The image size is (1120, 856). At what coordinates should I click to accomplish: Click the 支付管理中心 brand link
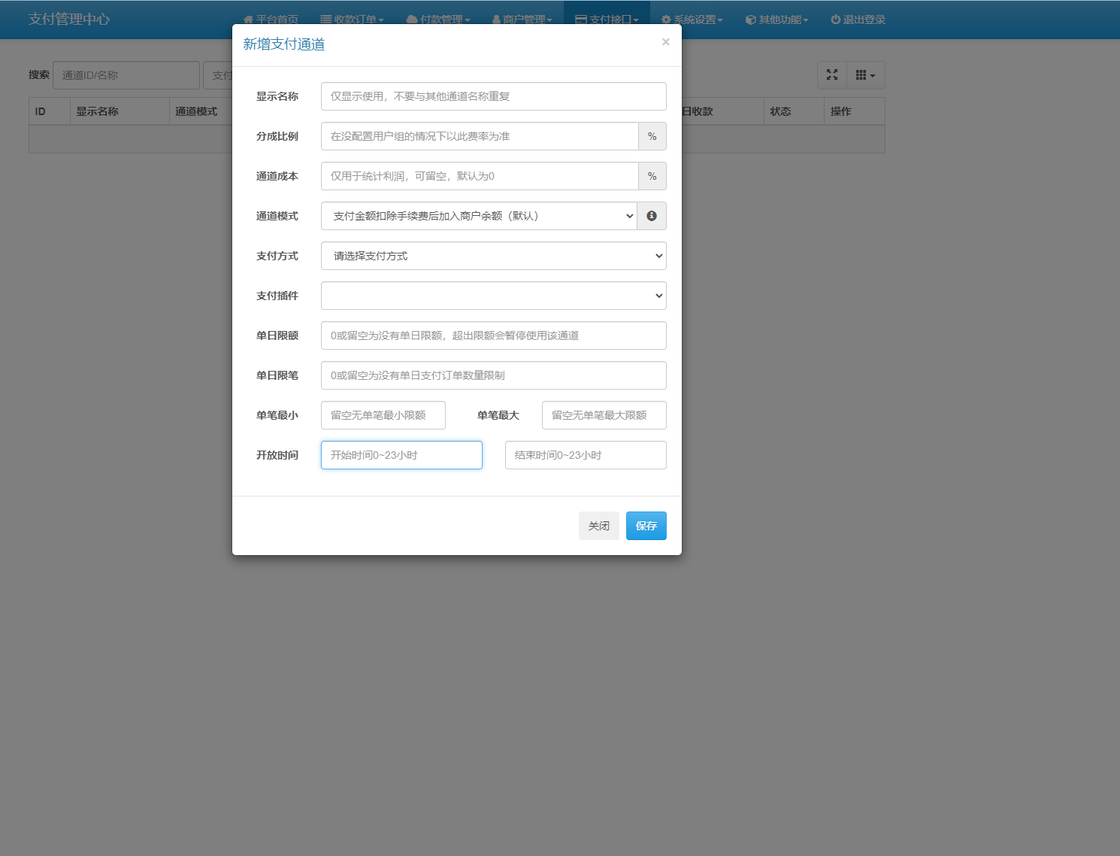pos(69,20)
